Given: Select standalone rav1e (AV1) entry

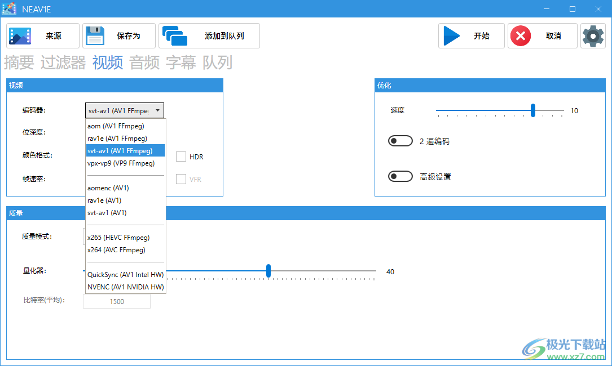Looking at the screenshot, I should pos(125,200).
